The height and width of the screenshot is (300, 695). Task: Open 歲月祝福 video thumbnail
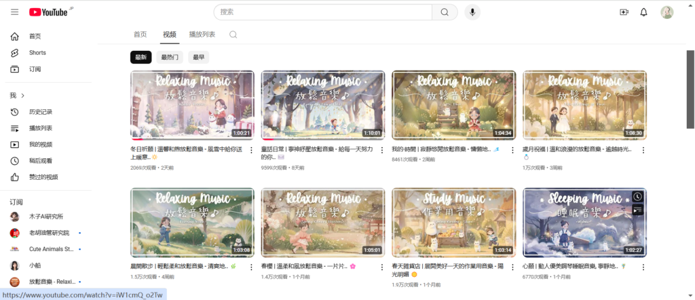pos(584,105)
